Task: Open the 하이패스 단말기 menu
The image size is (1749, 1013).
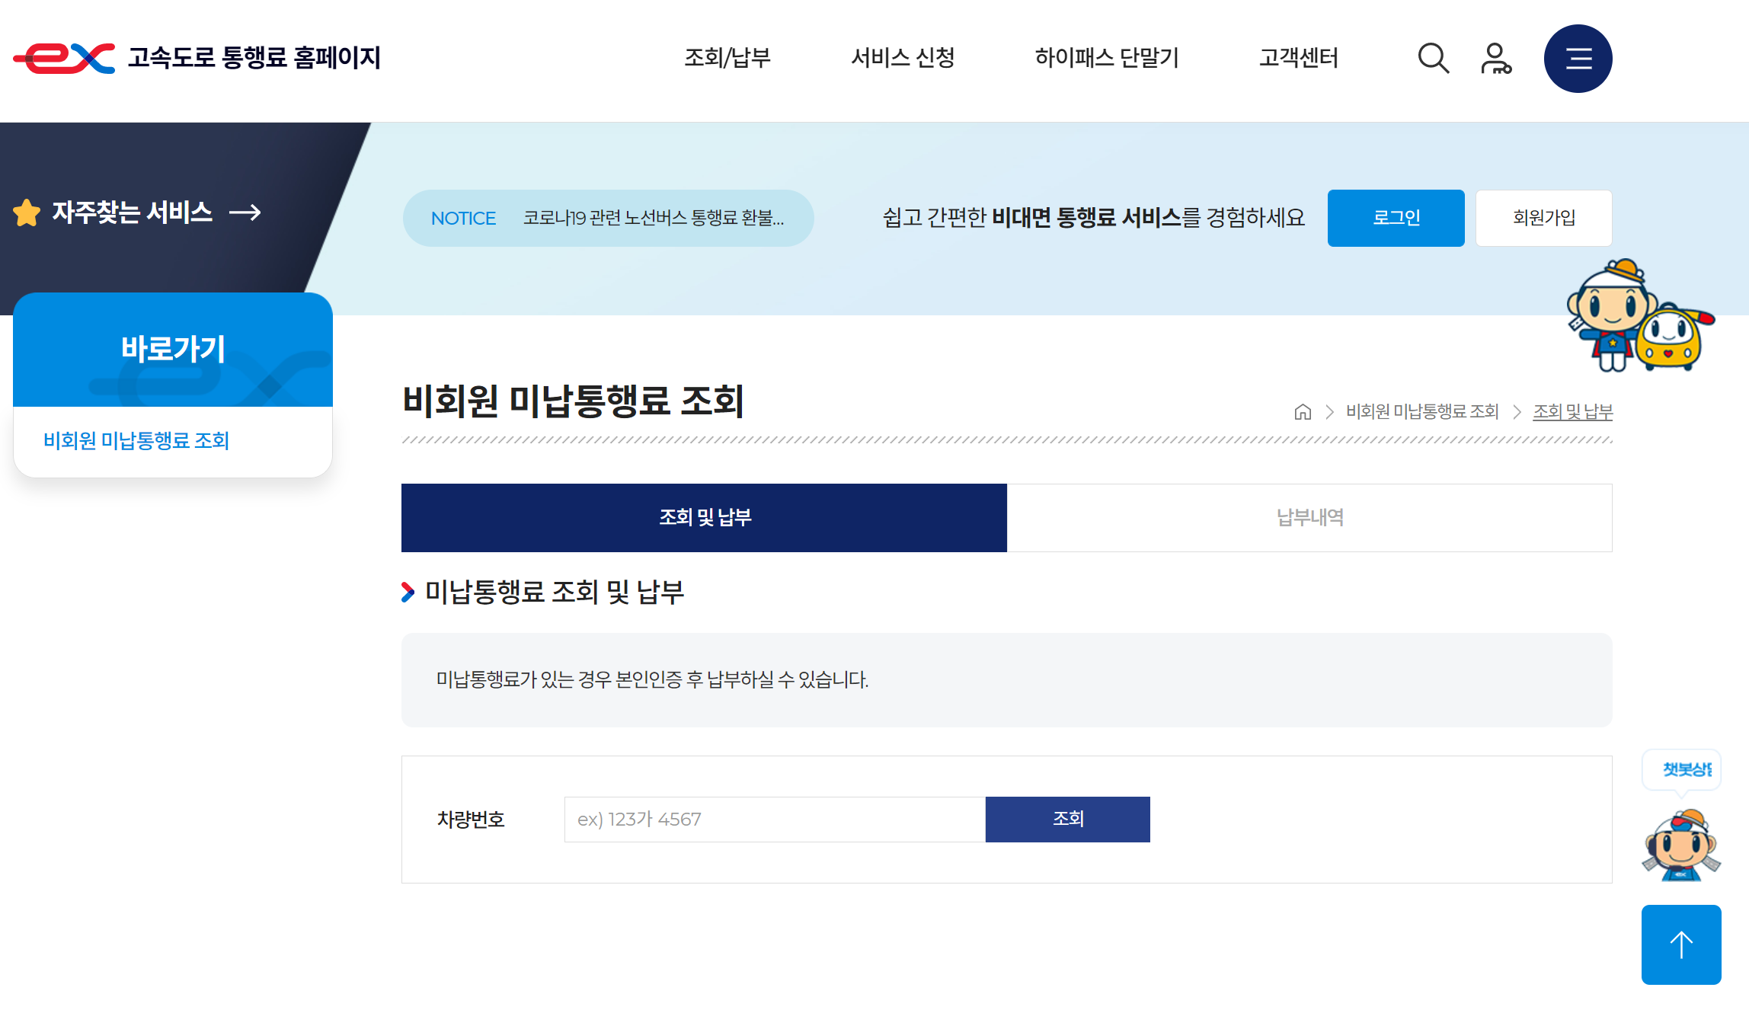Action: pos(1107,58)
